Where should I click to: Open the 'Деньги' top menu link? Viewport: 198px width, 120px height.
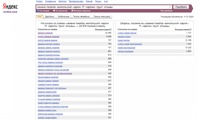click(x=98, y=1)
